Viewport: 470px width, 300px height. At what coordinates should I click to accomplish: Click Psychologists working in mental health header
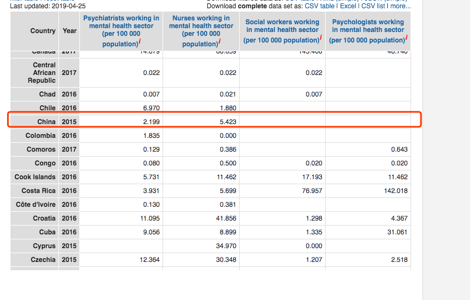click(x=368, y=26)
